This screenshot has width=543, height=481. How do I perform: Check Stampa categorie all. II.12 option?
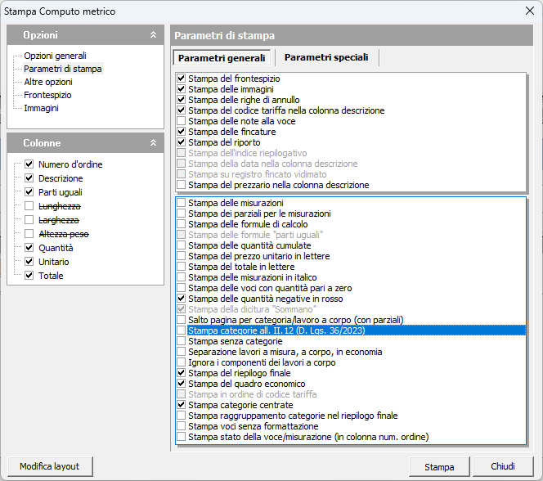(x=182, y=330)
